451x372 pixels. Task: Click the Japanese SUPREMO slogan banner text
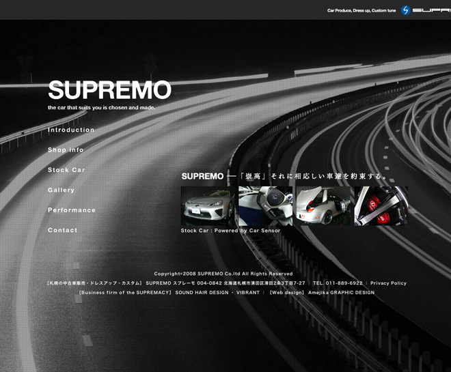pos(284,176)
